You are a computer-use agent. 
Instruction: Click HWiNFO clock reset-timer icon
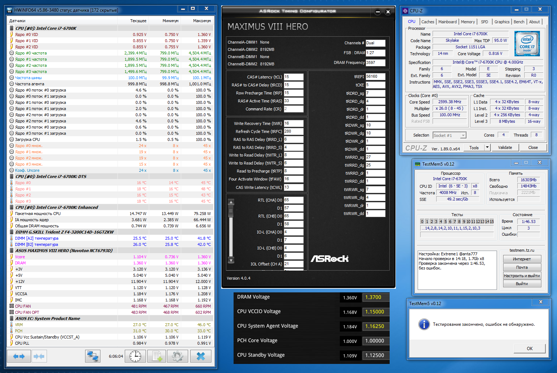[135, 356]
